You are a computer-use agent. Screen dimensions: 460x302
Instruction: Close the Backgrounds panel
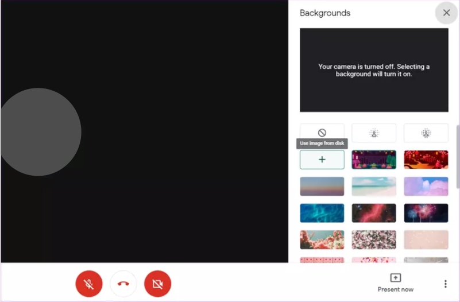(447, 13)
